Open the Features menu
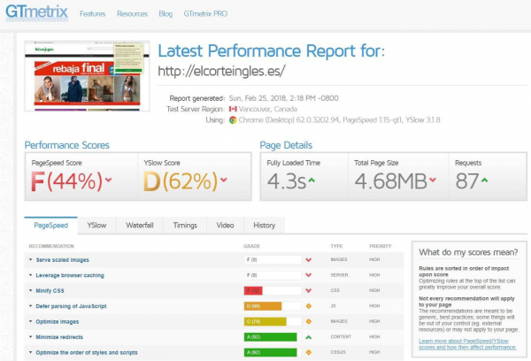The image size is (531, 361). [x=92, y=14]
